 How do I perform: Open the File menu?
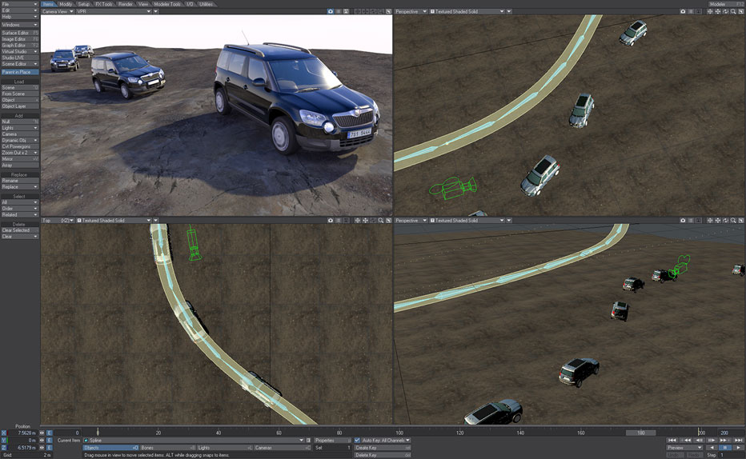point(19,4)
